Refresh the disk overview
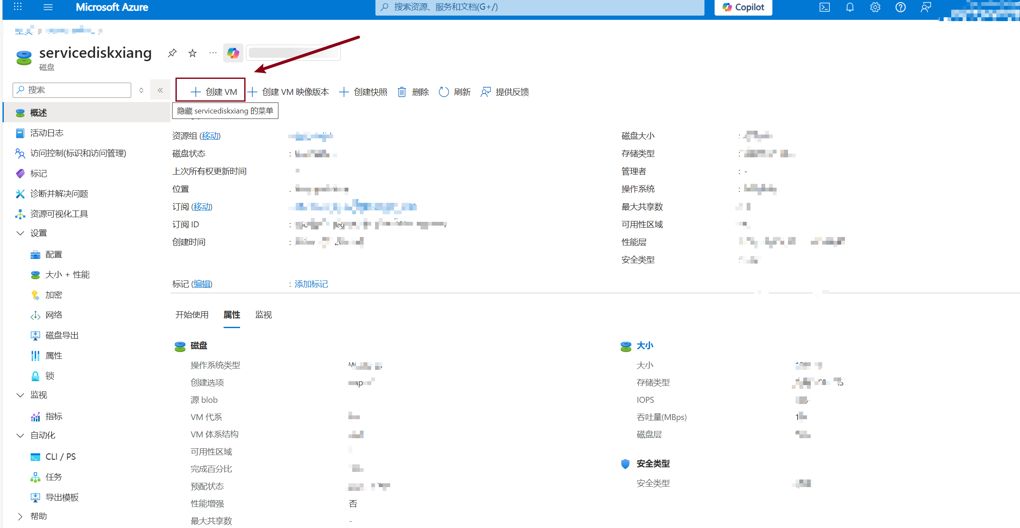The image size is (1020, 528). [455, 92]
